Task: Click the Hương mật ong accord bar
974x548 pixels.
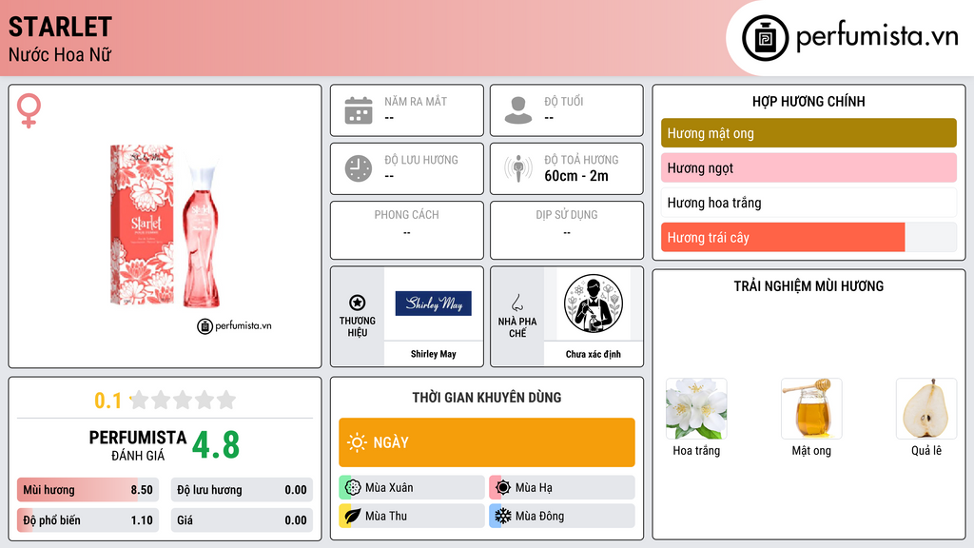Action: point(808,133)
